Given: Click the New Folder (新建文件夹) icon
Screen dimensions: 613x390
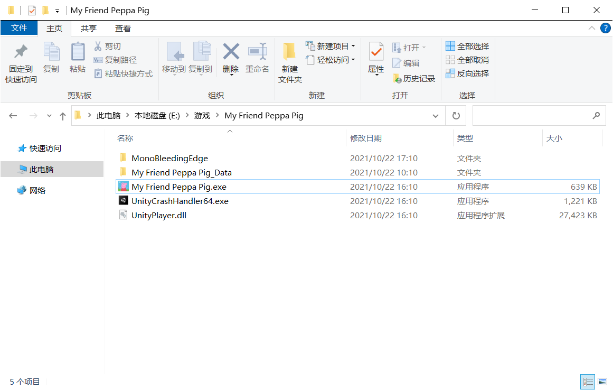Looking at the screenshot, I should click(289, 52).
